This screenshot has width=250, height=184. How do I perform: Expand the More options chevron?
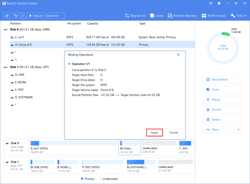238,130
